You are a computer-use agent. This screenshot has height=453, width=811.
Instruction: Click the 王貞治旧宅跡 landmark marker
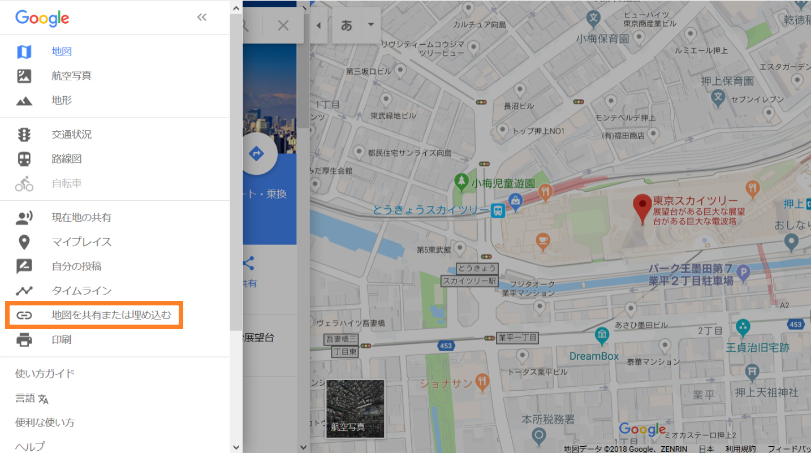click(x=743, y=328)
